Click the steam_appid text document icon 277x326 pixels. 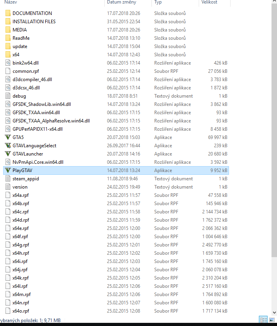(8, 179)
